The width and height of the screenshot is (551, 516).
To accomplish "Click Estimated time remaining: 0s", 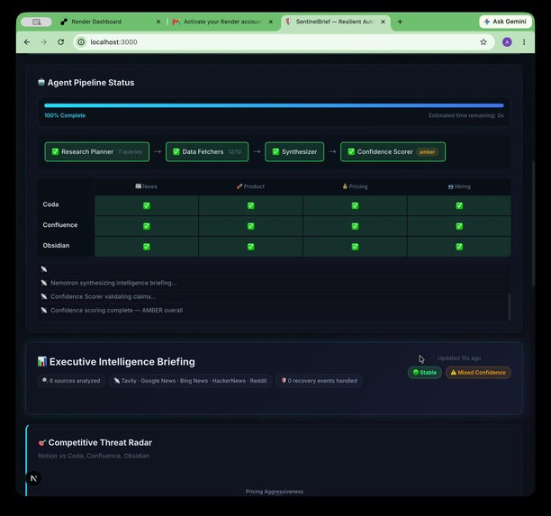I will coord(466,115).
